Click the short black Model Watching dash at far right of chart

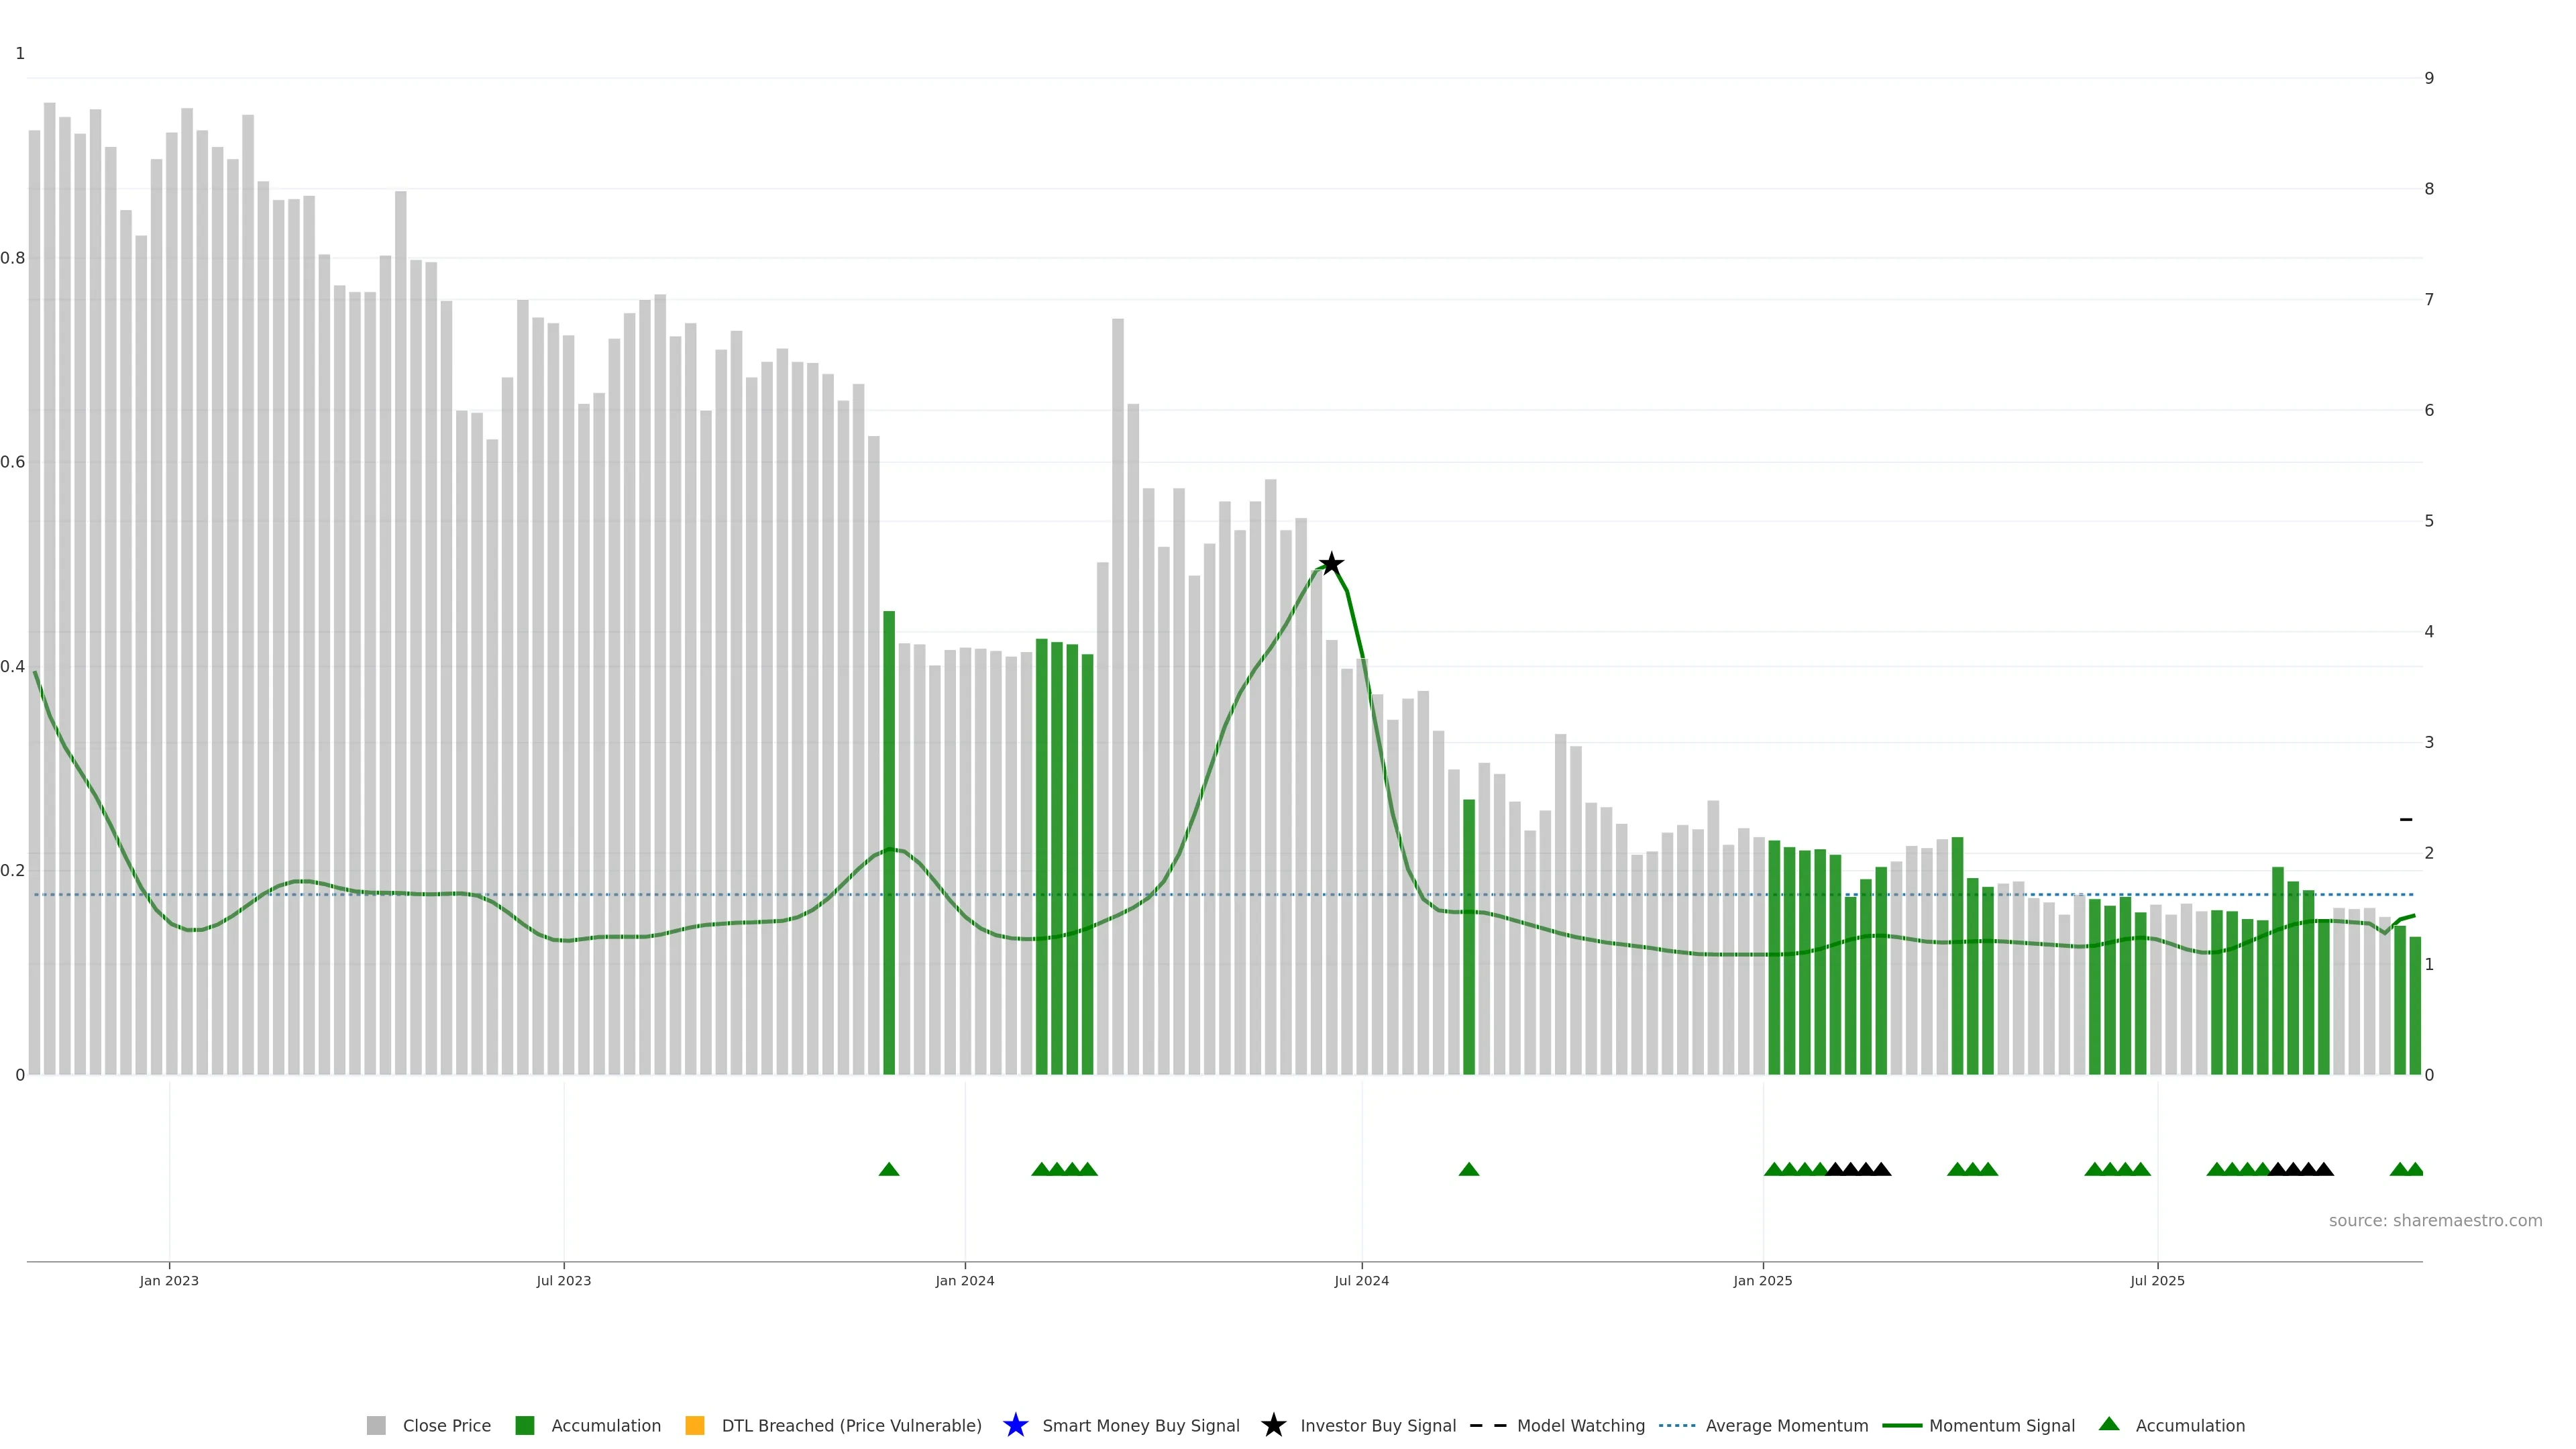tap(2406, 820)
